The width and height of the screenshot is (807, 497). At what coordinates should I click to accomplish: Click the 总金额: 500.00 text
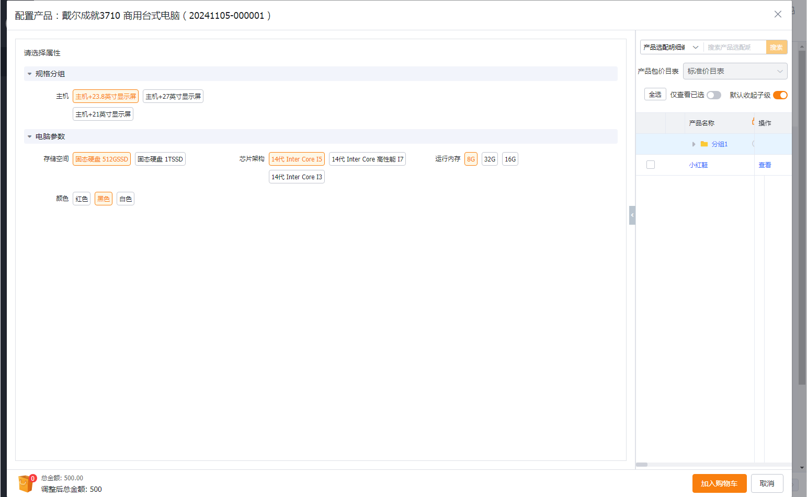pyautogui.click(x=62, y=478)
